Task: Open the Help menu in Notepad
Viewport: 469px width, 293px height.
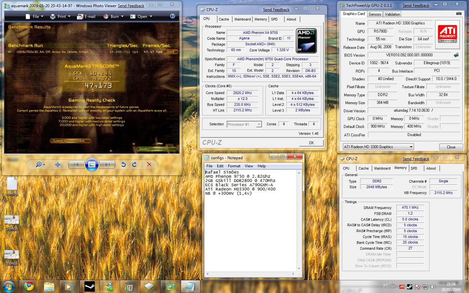Action: [x=262, y=166]
